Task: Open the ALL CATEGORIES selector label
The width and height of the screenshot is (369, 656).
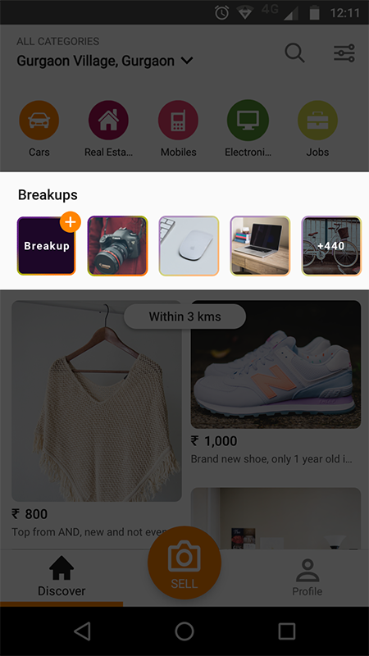Action: click(57, 42)
